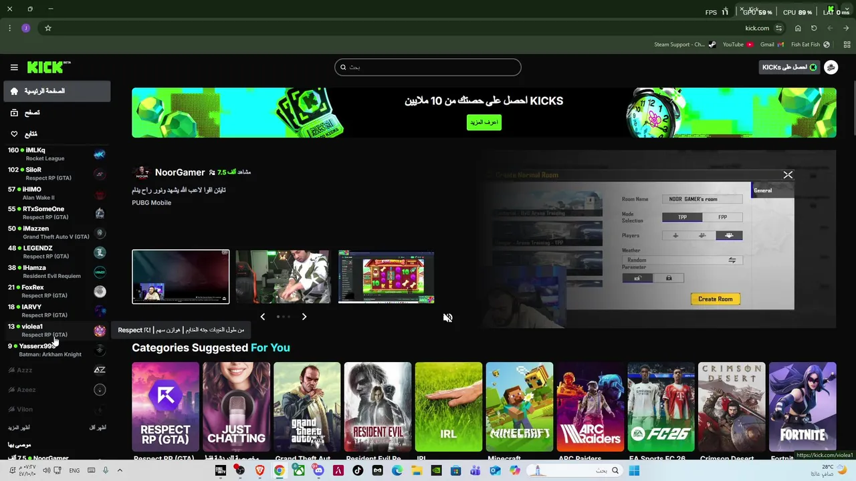
Task: Open site settings icon beside kick.com
Action: pos(779,28)
